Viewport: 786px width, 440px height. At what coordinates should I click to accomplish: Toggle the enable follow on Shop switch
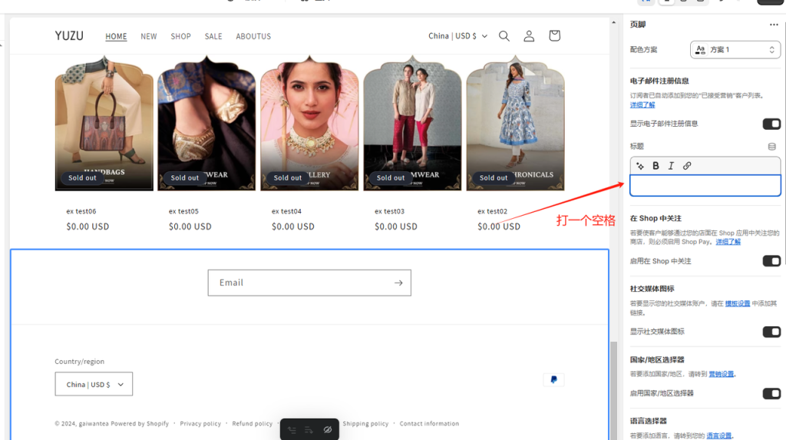tap(771, 261)
